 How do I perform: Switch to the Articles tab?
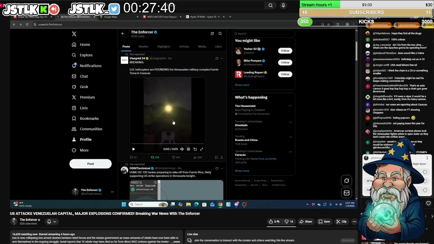tap(184, 46)
